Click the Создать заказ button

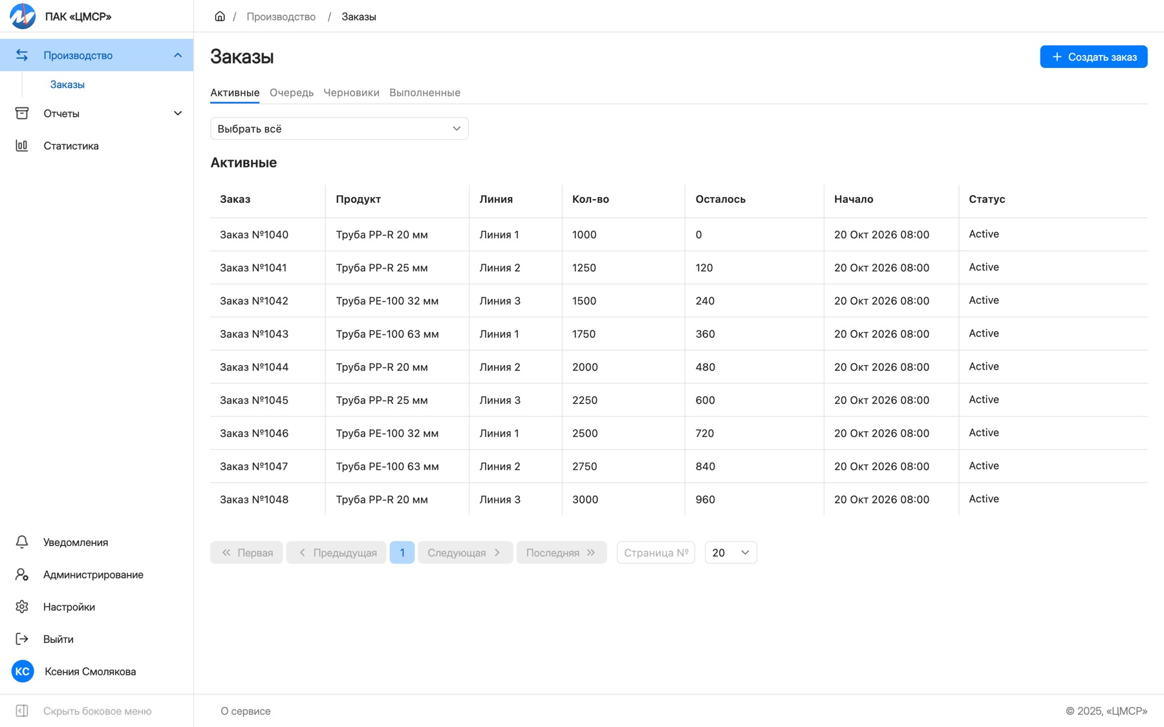[x=1094, y=57]
